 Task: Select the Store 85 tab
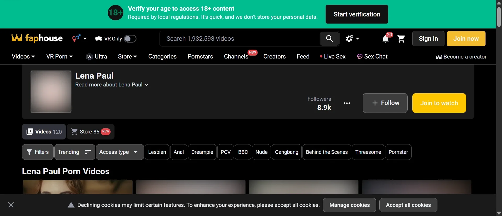click(x=90, y=132)
